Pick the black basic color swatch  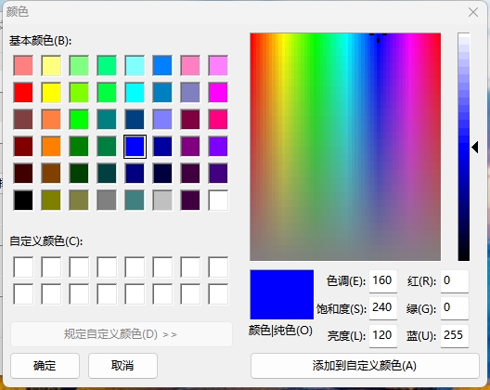(x=23, y=201)
